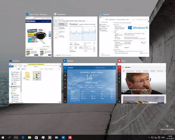Select 'Deze pc' in the OneDrive window navigation tree
This screenshot has width=175, height=140.
coord(14,93)
